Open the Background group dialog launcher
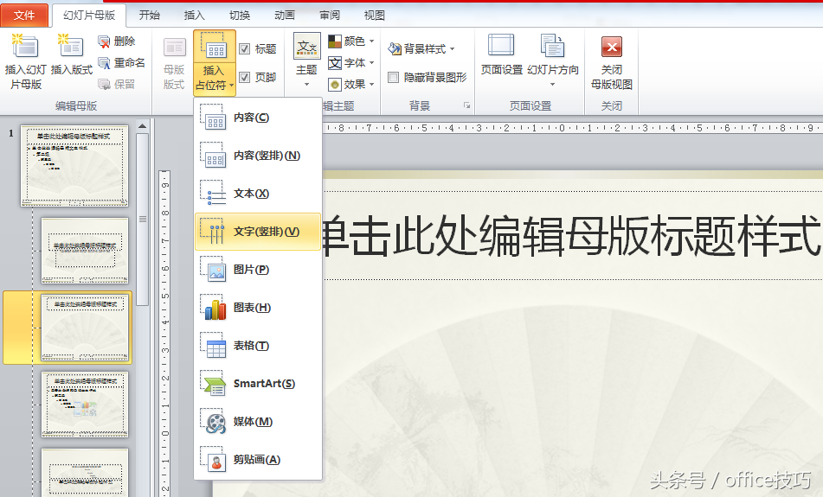Viewport: 823px width, 497px height. click(x=466, y=105)
